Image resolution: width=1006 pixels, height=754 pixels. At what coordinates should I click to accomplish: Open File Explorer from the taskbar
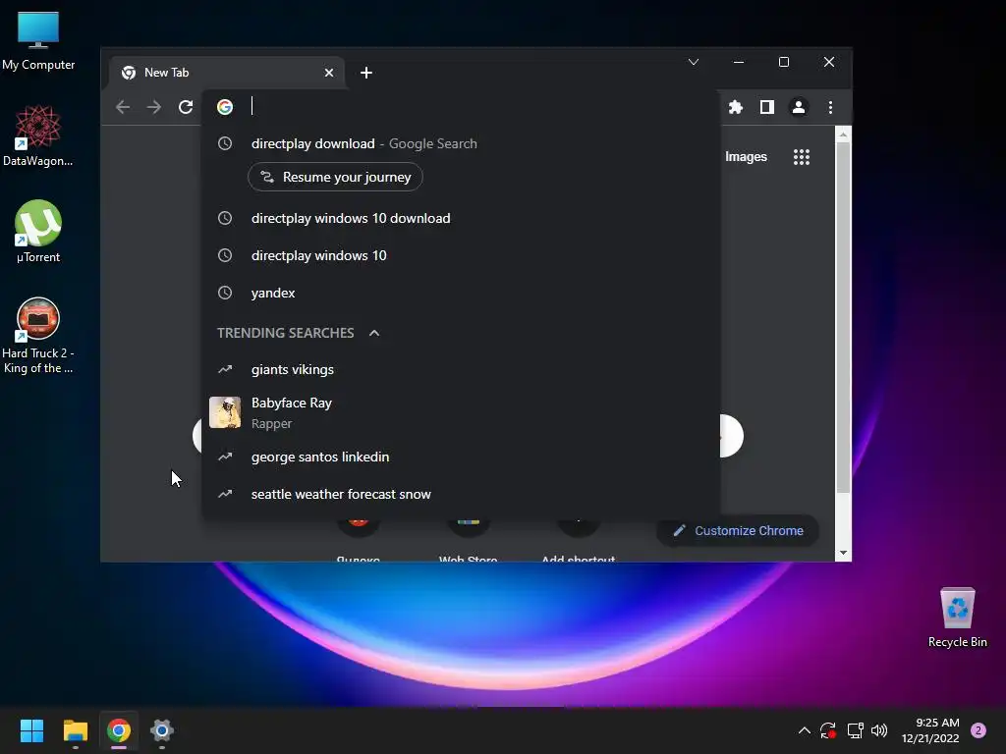point(75,730)
